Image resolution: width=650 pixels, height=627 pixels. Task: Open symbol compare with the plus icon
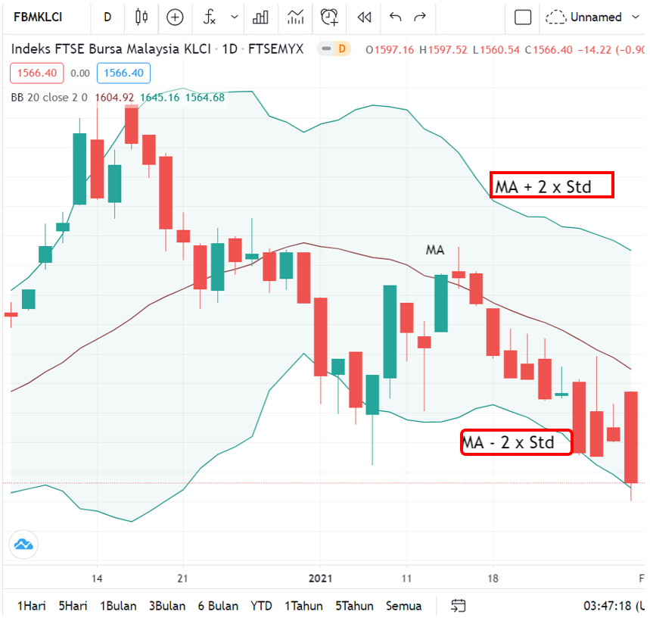175,17
